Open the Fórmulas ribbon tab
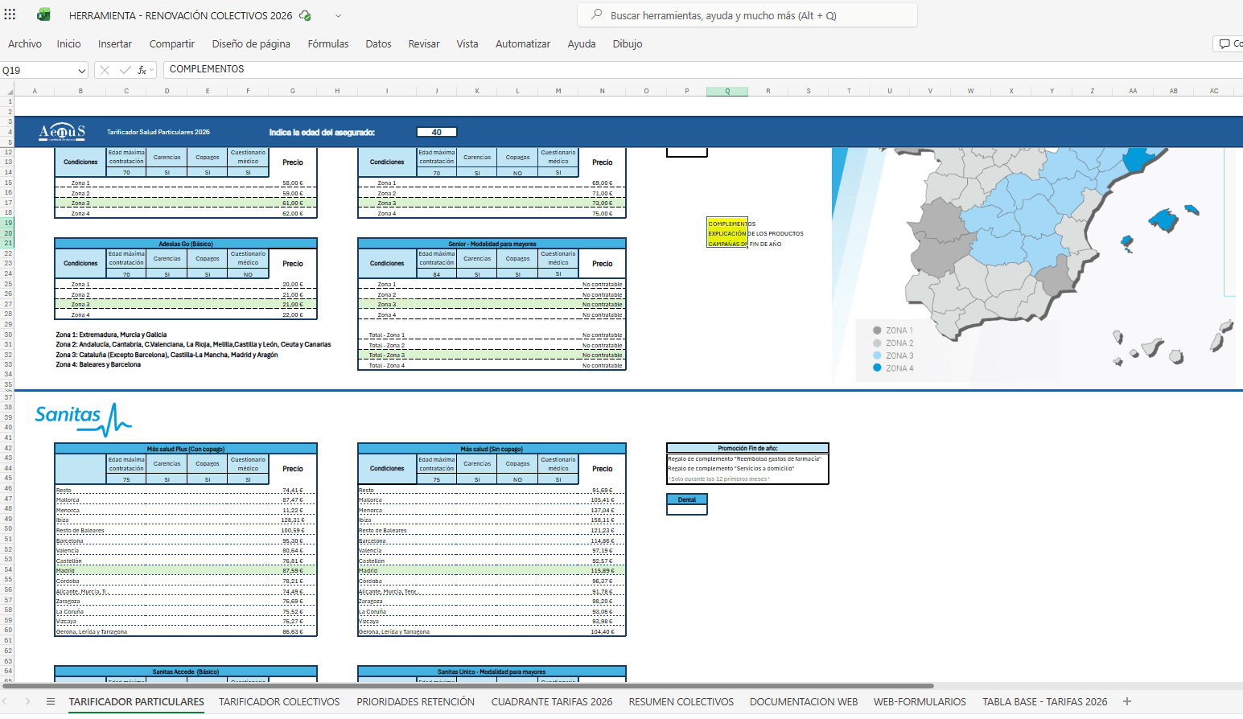The image size is (1243, 719). 328,43
